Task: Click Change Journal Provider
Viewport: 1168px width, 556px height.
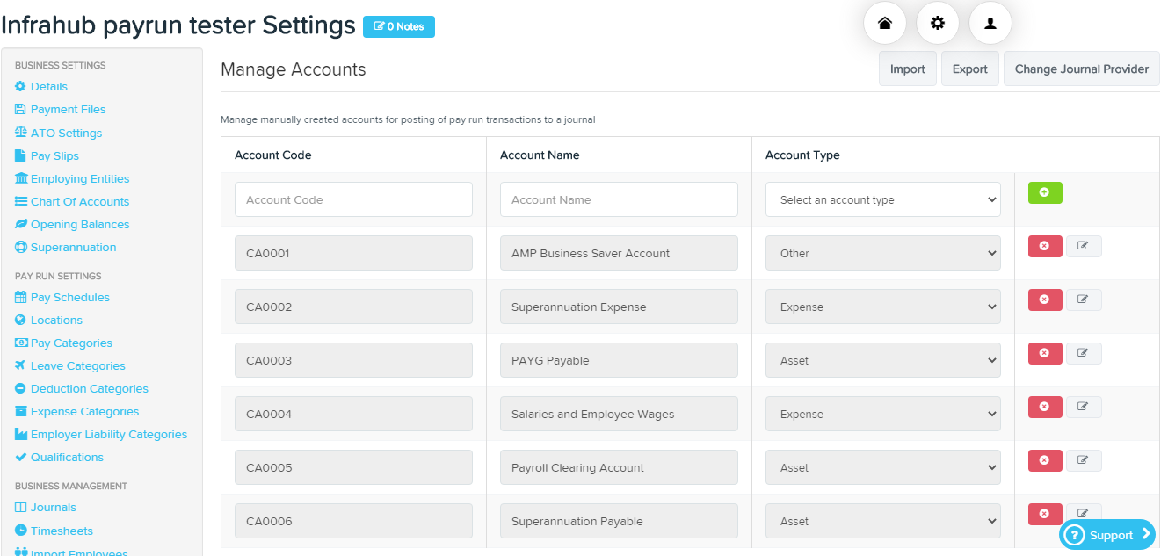Action: [1081, 69]
